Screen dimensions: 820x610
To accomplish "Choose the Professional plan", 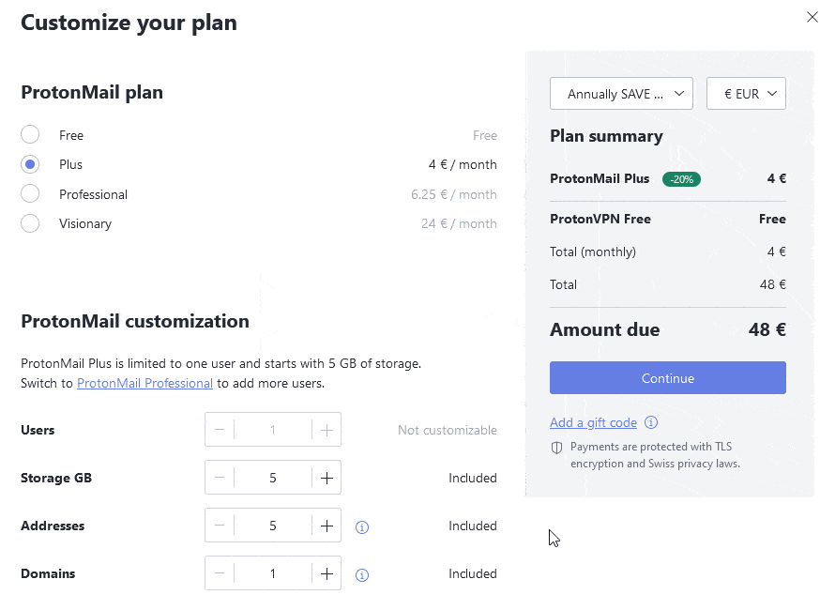I will coord(29,194).
